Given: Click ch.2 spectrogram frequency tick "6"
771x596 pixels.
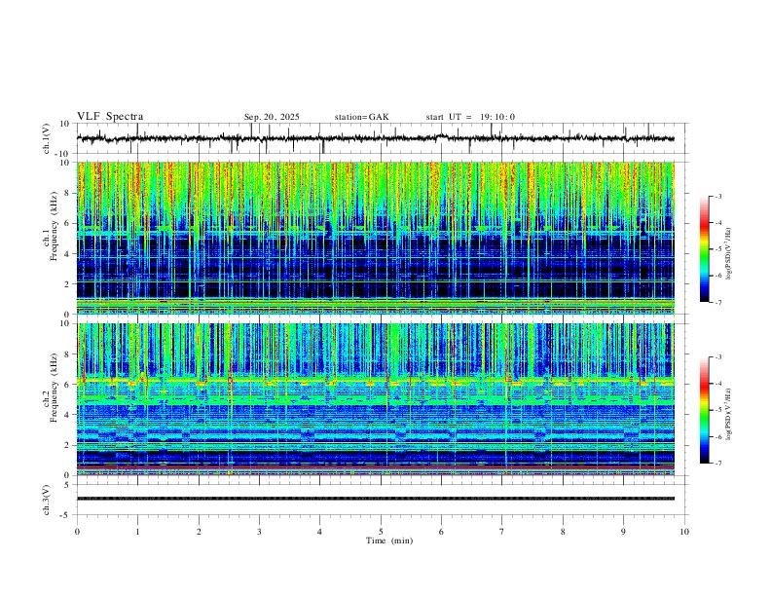Looking at the screenshot, I should (x=68, y=385).
